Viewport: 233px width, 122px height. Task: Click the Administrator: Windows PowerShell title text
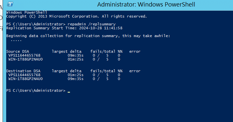coord(146,5)
